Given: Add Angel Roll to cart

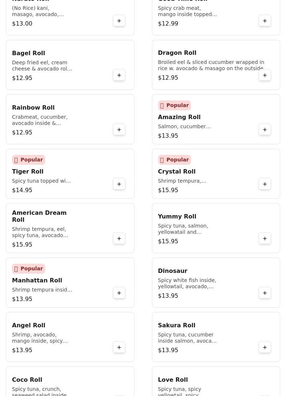Looking at the screenshot, I should click(119, 347).
